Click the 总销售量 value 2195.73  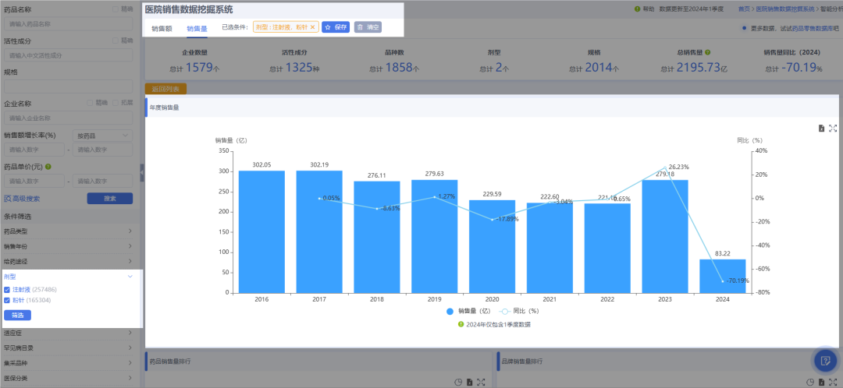tap(697, 68)
